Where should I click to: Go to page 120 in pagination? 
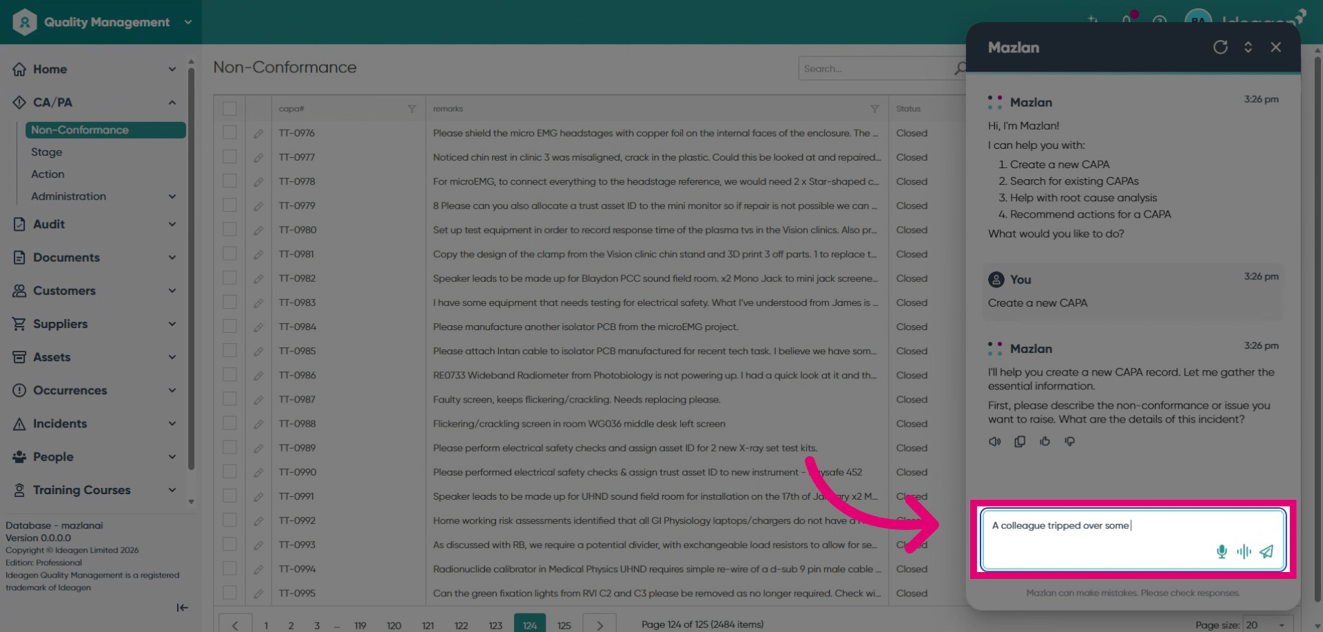[x=393, y=625]
